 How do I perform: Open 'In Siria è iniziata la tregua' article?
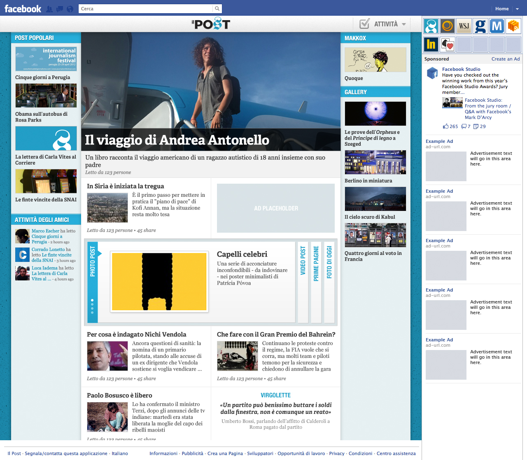(126, 186)
